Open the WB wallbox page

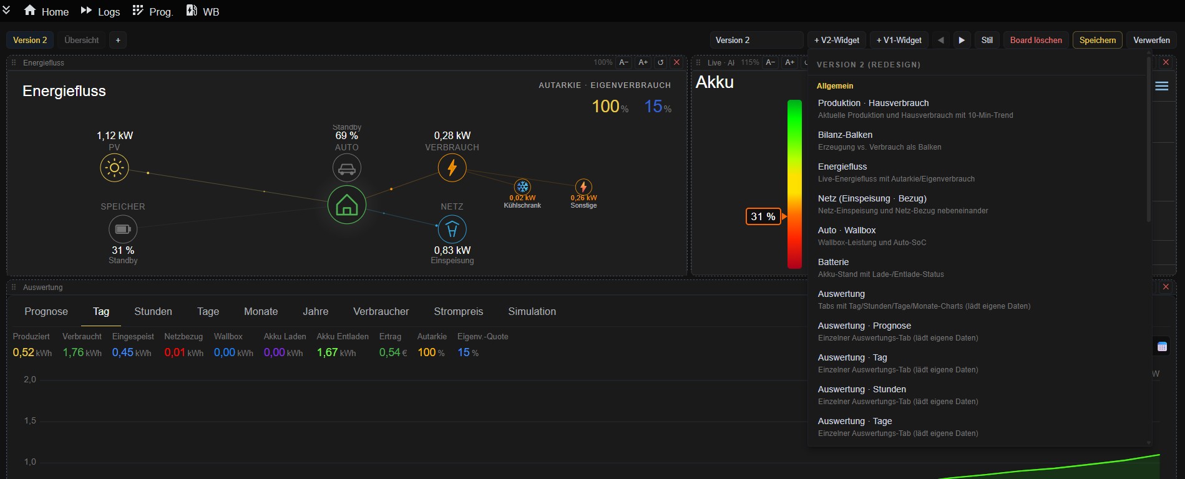click(x=203, y=11)
